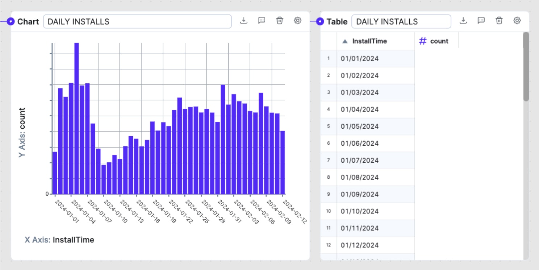This screenshot has height=270, width=539.
Task: Open Table node settings gear
Action: [x=517, y=21]
